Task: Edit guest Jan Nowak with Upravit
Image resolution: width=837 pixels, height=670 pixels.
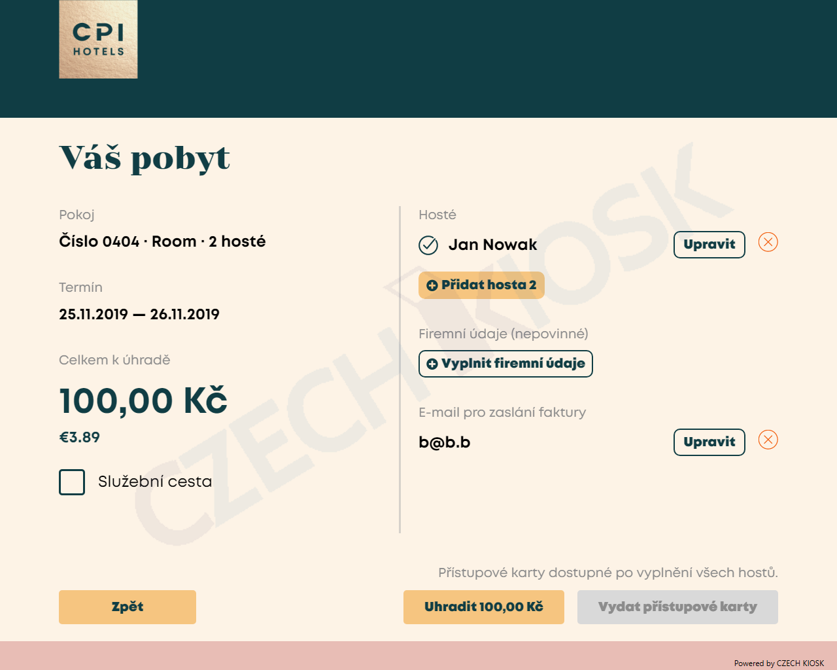Action: click(709, 245)
